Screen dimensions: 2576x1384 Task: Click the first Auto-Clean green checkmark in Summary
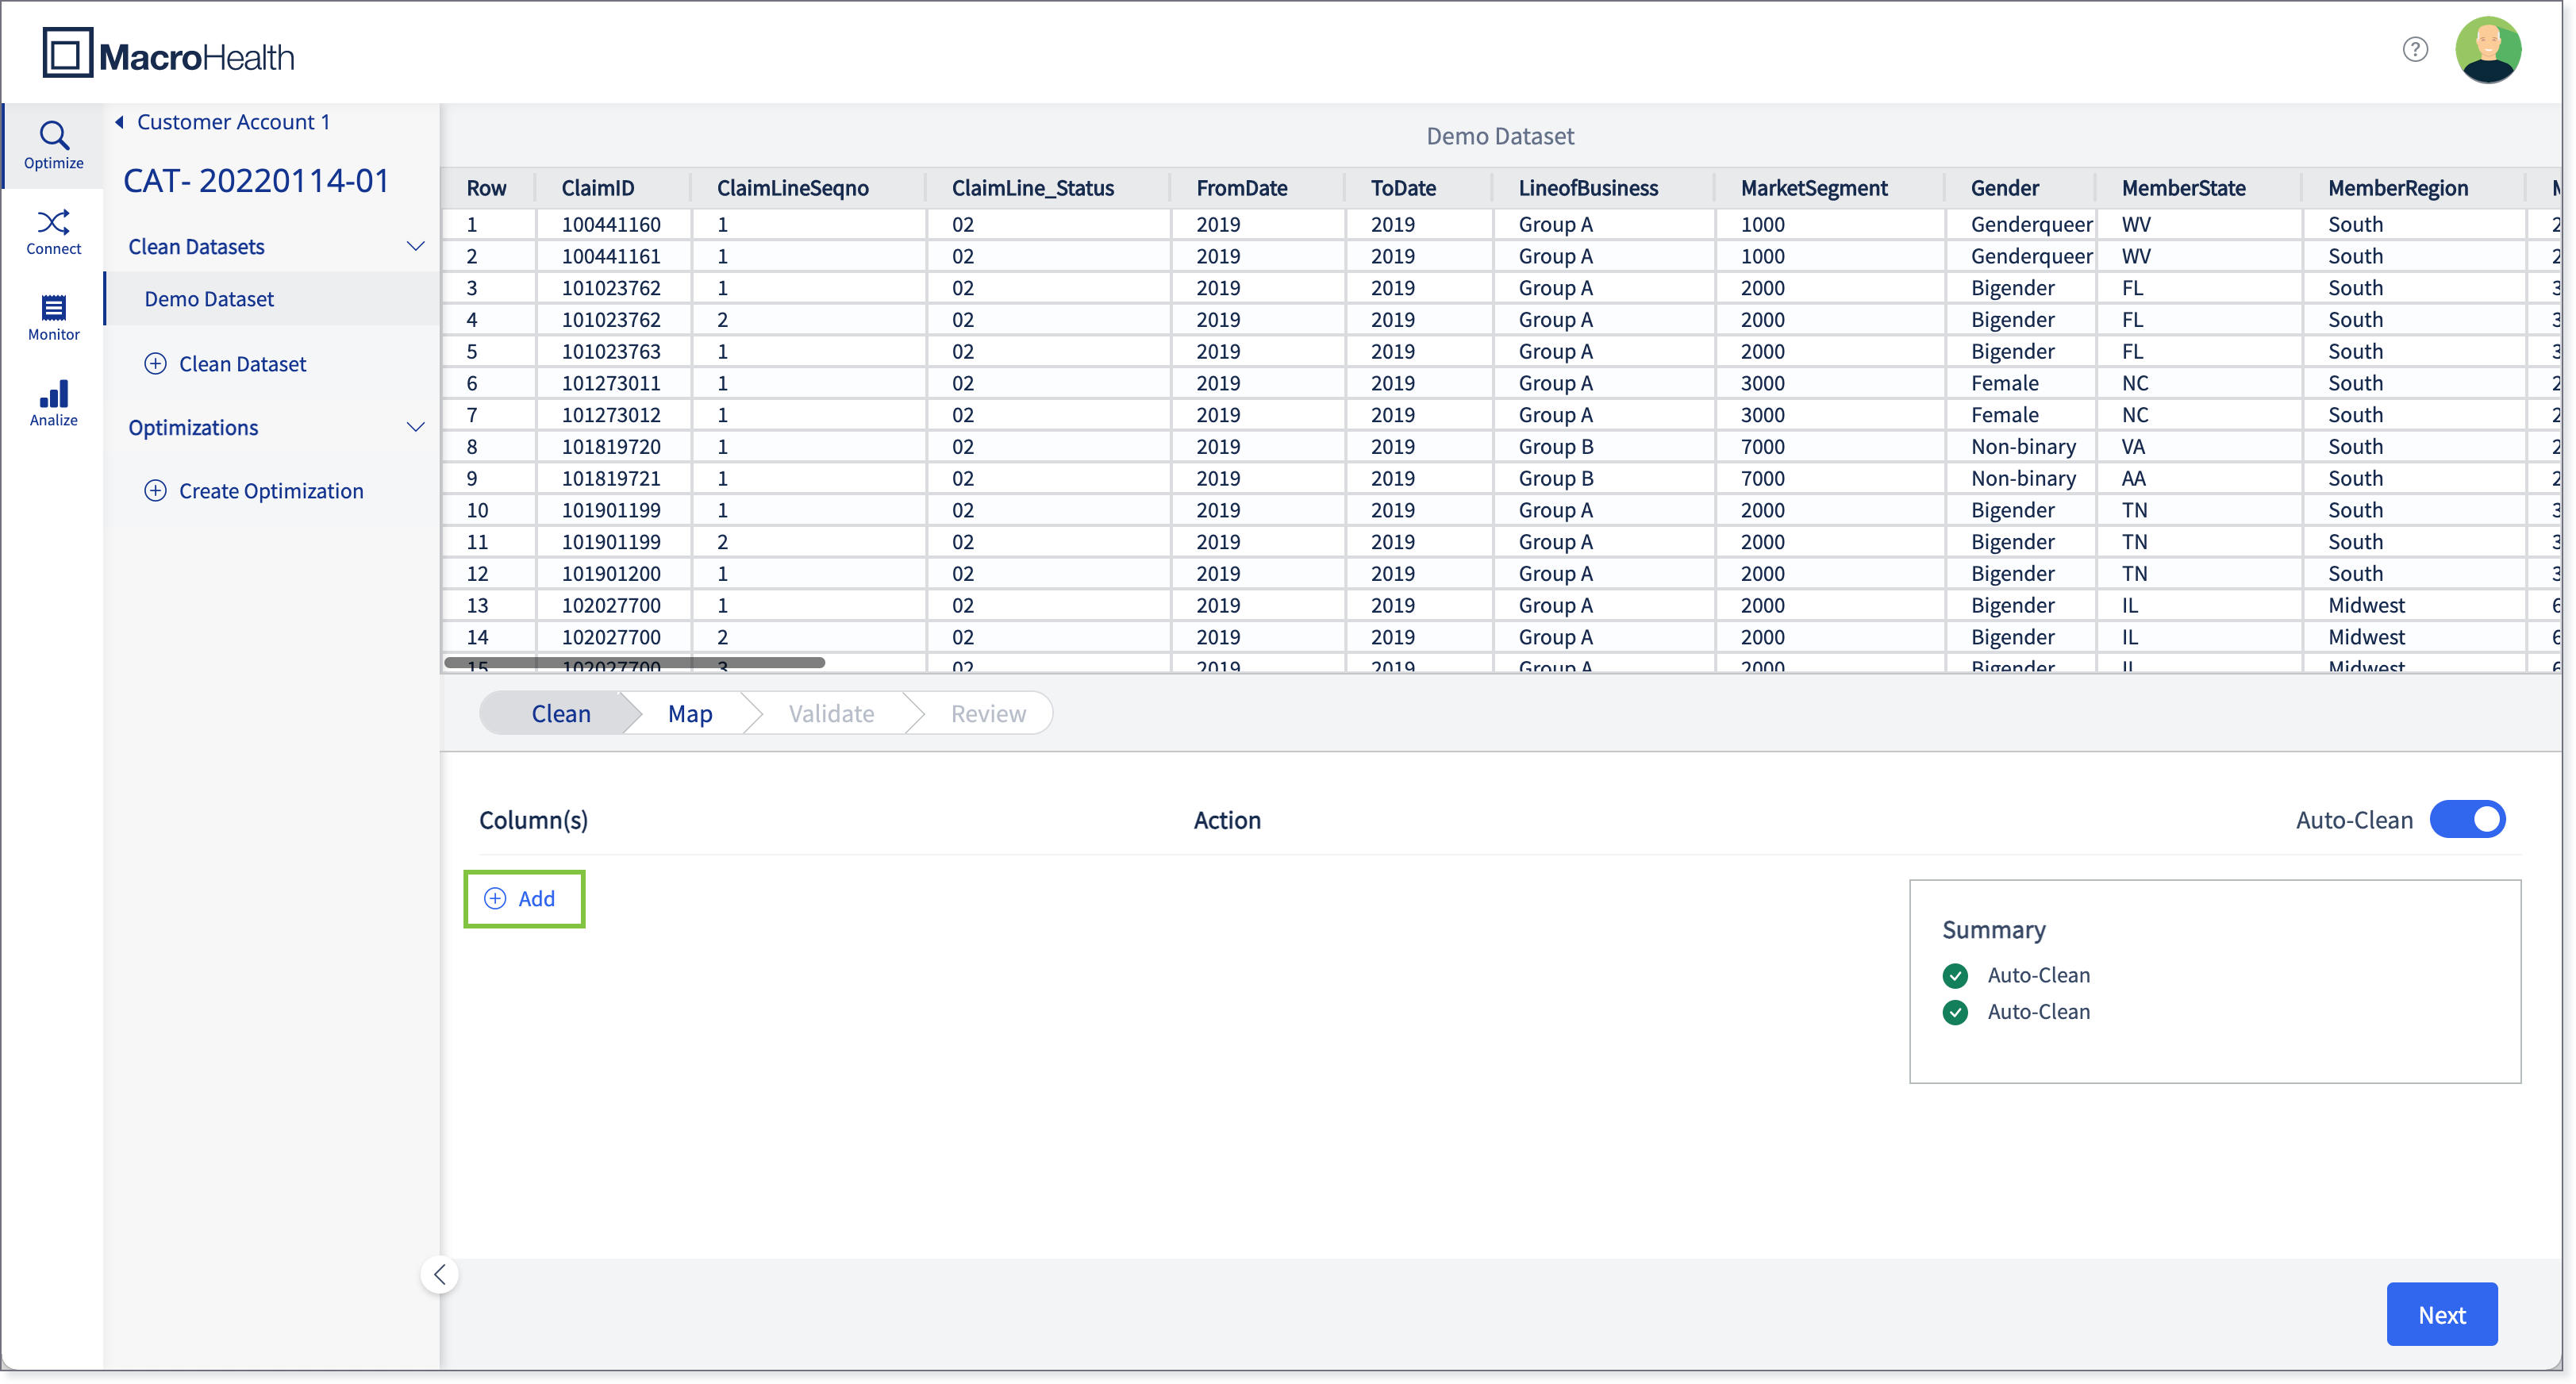(1955, 976)
